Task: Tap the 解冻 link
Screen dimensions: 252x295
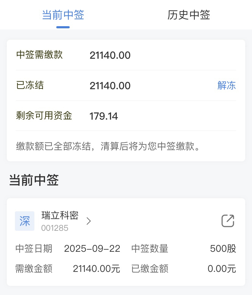Action: 227,86
